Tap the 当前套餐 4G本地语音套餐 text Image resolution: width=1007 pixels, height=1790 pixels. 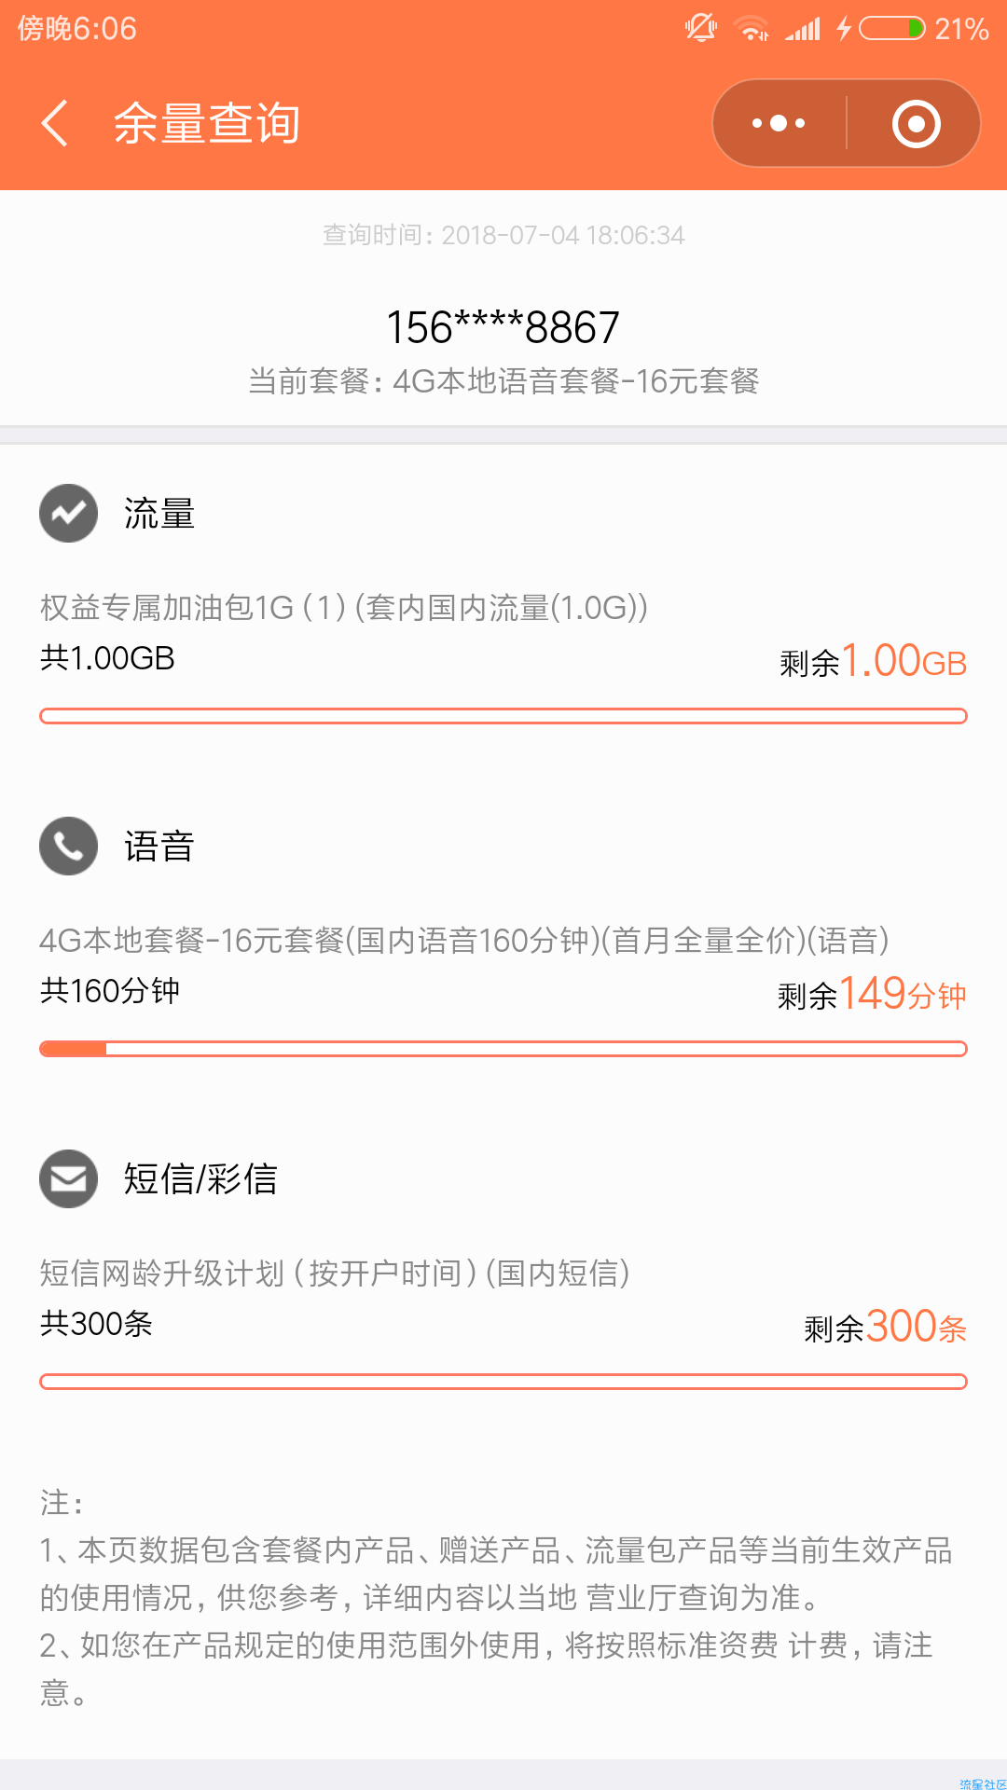tap(504, 380)
